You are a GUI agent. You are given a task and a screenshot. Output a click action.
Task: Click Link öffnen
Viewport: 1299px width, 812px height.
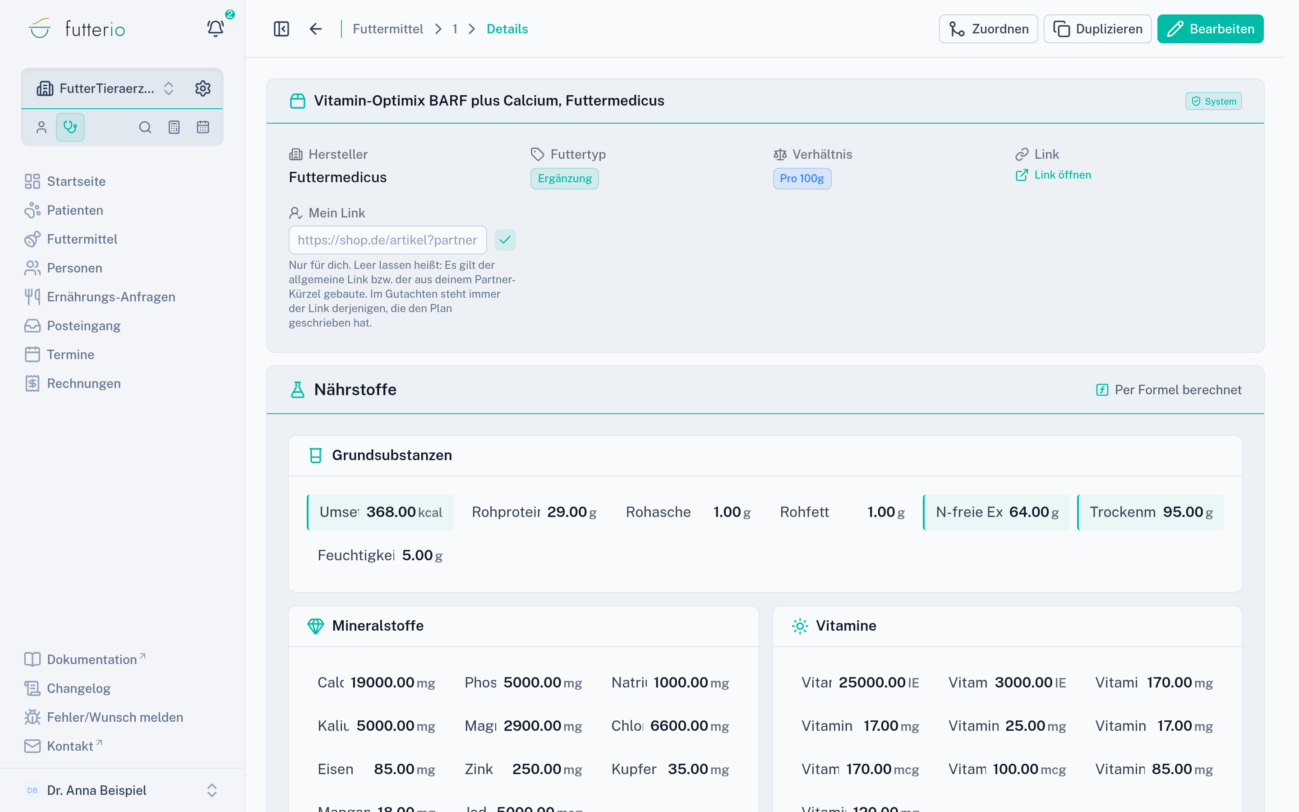pos(1053,175)
